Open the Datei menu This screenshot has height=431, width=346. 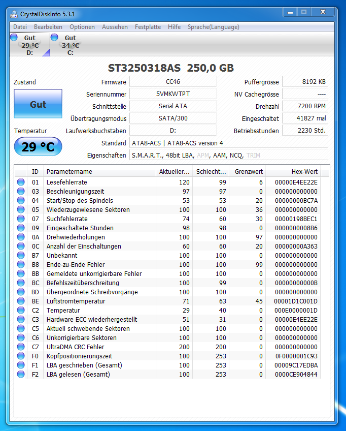coord(20,27)
